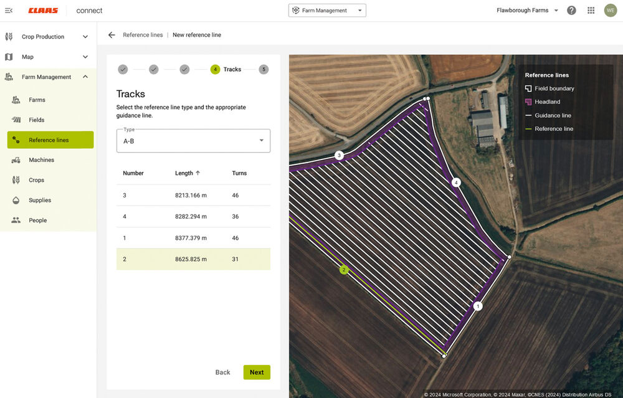The height and width of the screenshot is (398, 623).
Task: Select track row with length 8282.294 m
Action: pyautogui.click(x=194, y=217)
